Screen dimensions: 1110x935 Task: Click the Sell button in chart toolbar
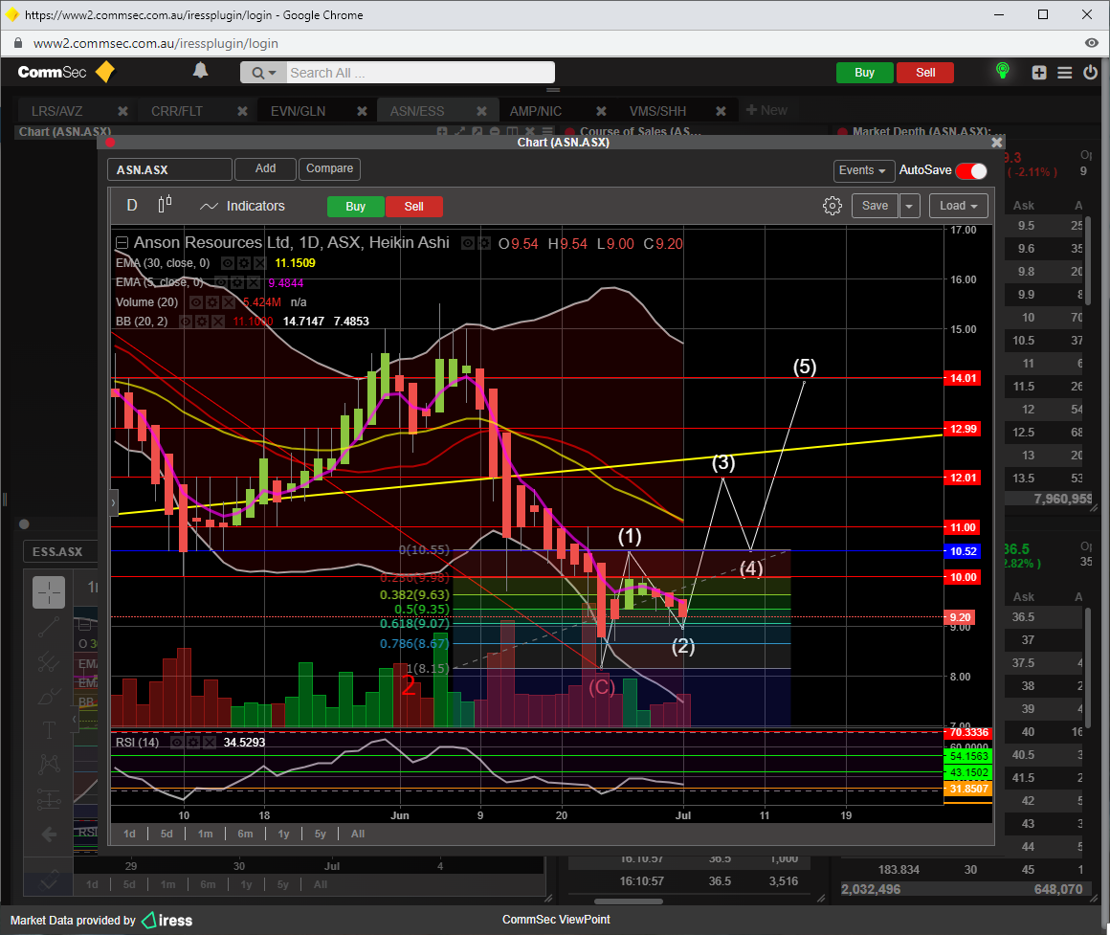[x=414, y=207]
